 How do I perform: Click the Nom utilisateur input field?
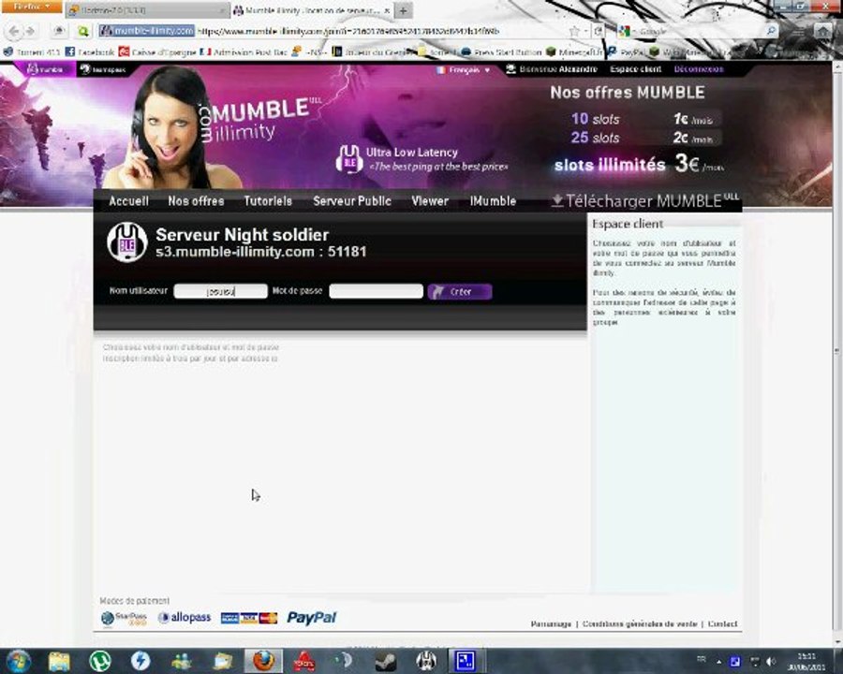pos(220,291)
